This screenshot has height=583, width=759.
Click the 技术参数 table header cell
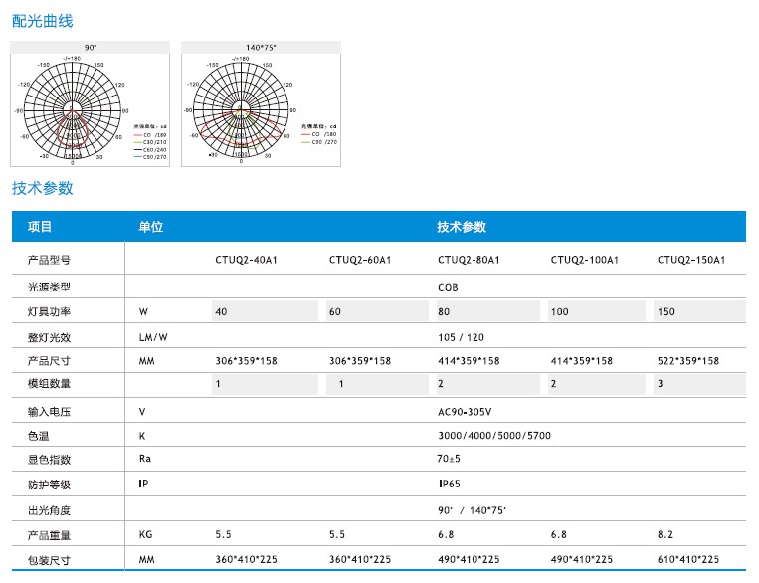coord(462,227)
